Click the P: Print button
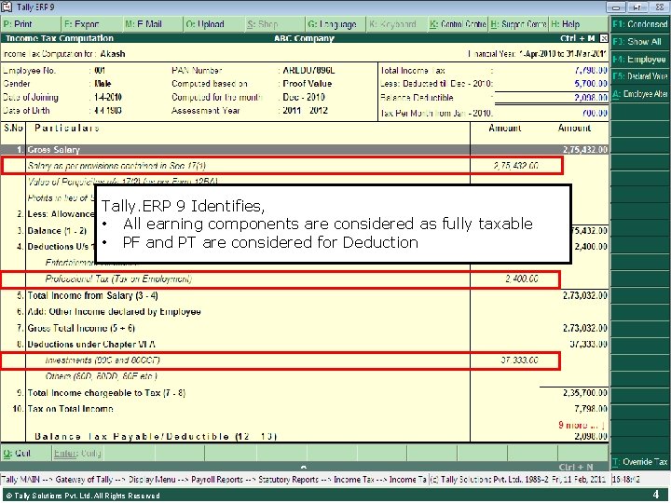Image resolution: width=671 pixels, height=503 pixels. (31, 24)
